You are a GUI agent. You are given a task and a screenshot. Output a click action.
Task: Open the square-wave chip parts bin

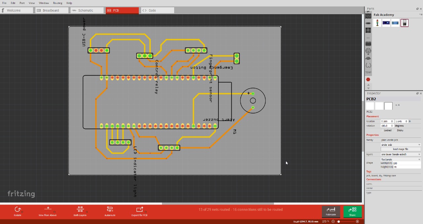pos(368,15)
